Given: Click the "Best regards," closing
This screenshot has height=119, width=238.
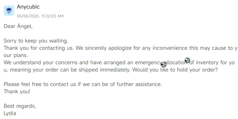Looking at the screenshot, I should (20, 106).
